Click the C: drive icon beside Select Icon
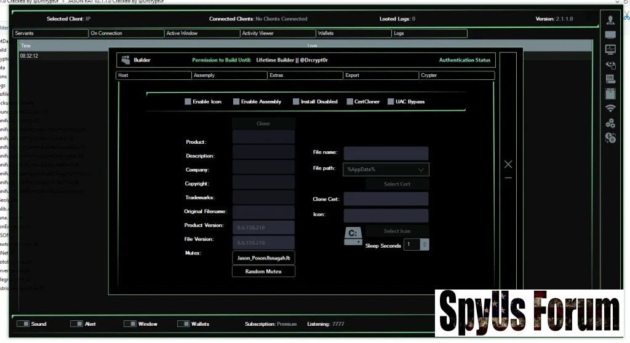This screenshot has width=630, height=343. click(353, 235)
